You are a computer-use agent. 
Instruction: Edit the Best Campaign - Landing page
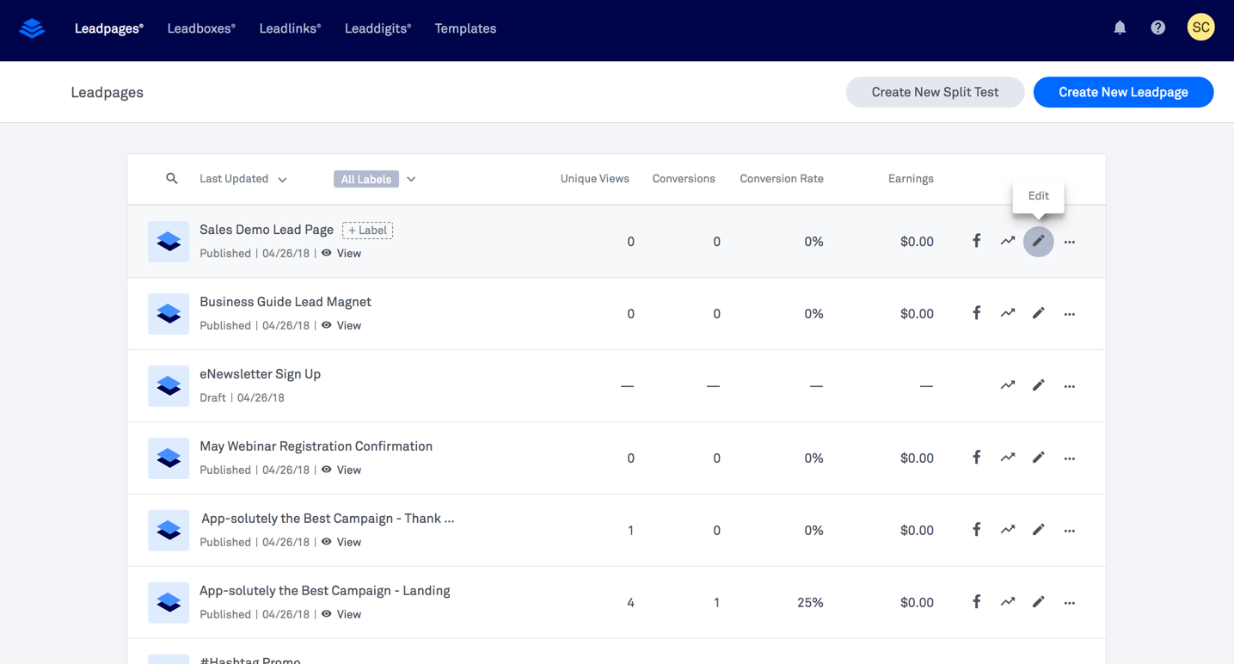[x=1039, y=603]
